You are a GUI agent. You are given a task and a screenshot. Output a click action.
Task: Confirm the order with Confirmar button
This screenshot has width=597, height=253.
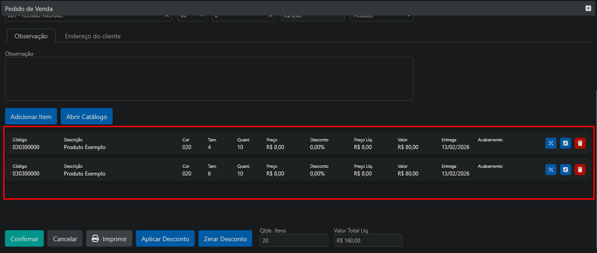[25, 239]
